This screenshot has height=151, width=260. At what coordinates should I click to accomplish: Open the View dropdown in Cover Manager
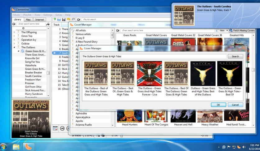click(222, 31)
